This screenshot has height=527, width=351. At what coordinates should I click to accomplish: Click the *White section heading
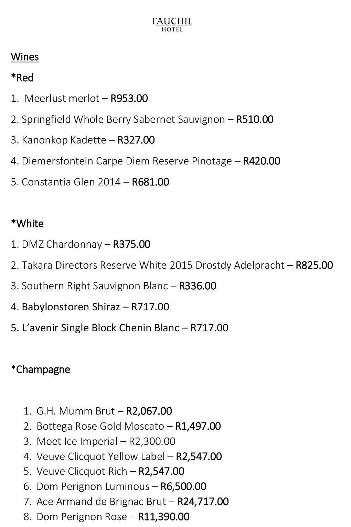pos(27,224)
